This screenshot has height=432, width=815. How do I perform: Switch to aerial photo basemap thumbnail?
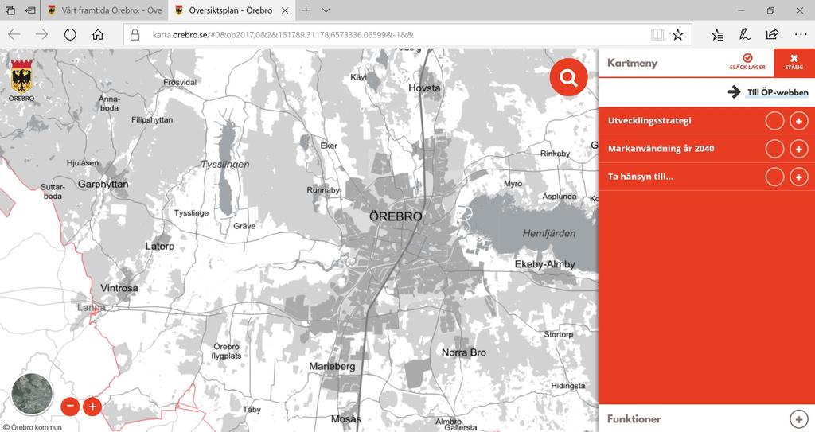tap(32, 394)
